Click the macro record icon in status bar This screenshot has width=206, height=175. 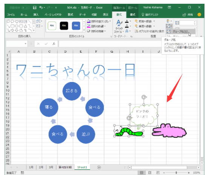(22, 173)
